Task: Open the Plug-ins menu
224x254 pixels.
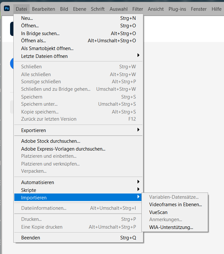Action: pyautogui.click(x=177, y=9)
